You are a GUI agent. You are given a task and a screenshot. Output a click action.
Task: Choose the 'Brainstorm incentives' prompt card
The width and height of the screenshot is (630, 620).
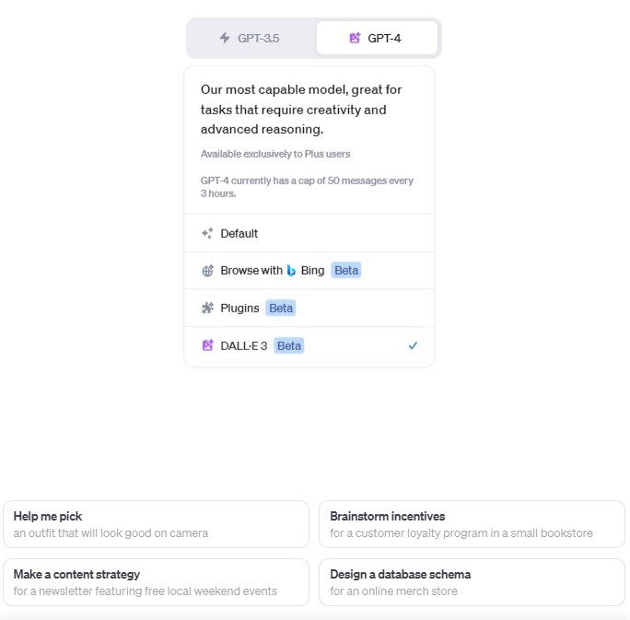pos(472,524)
